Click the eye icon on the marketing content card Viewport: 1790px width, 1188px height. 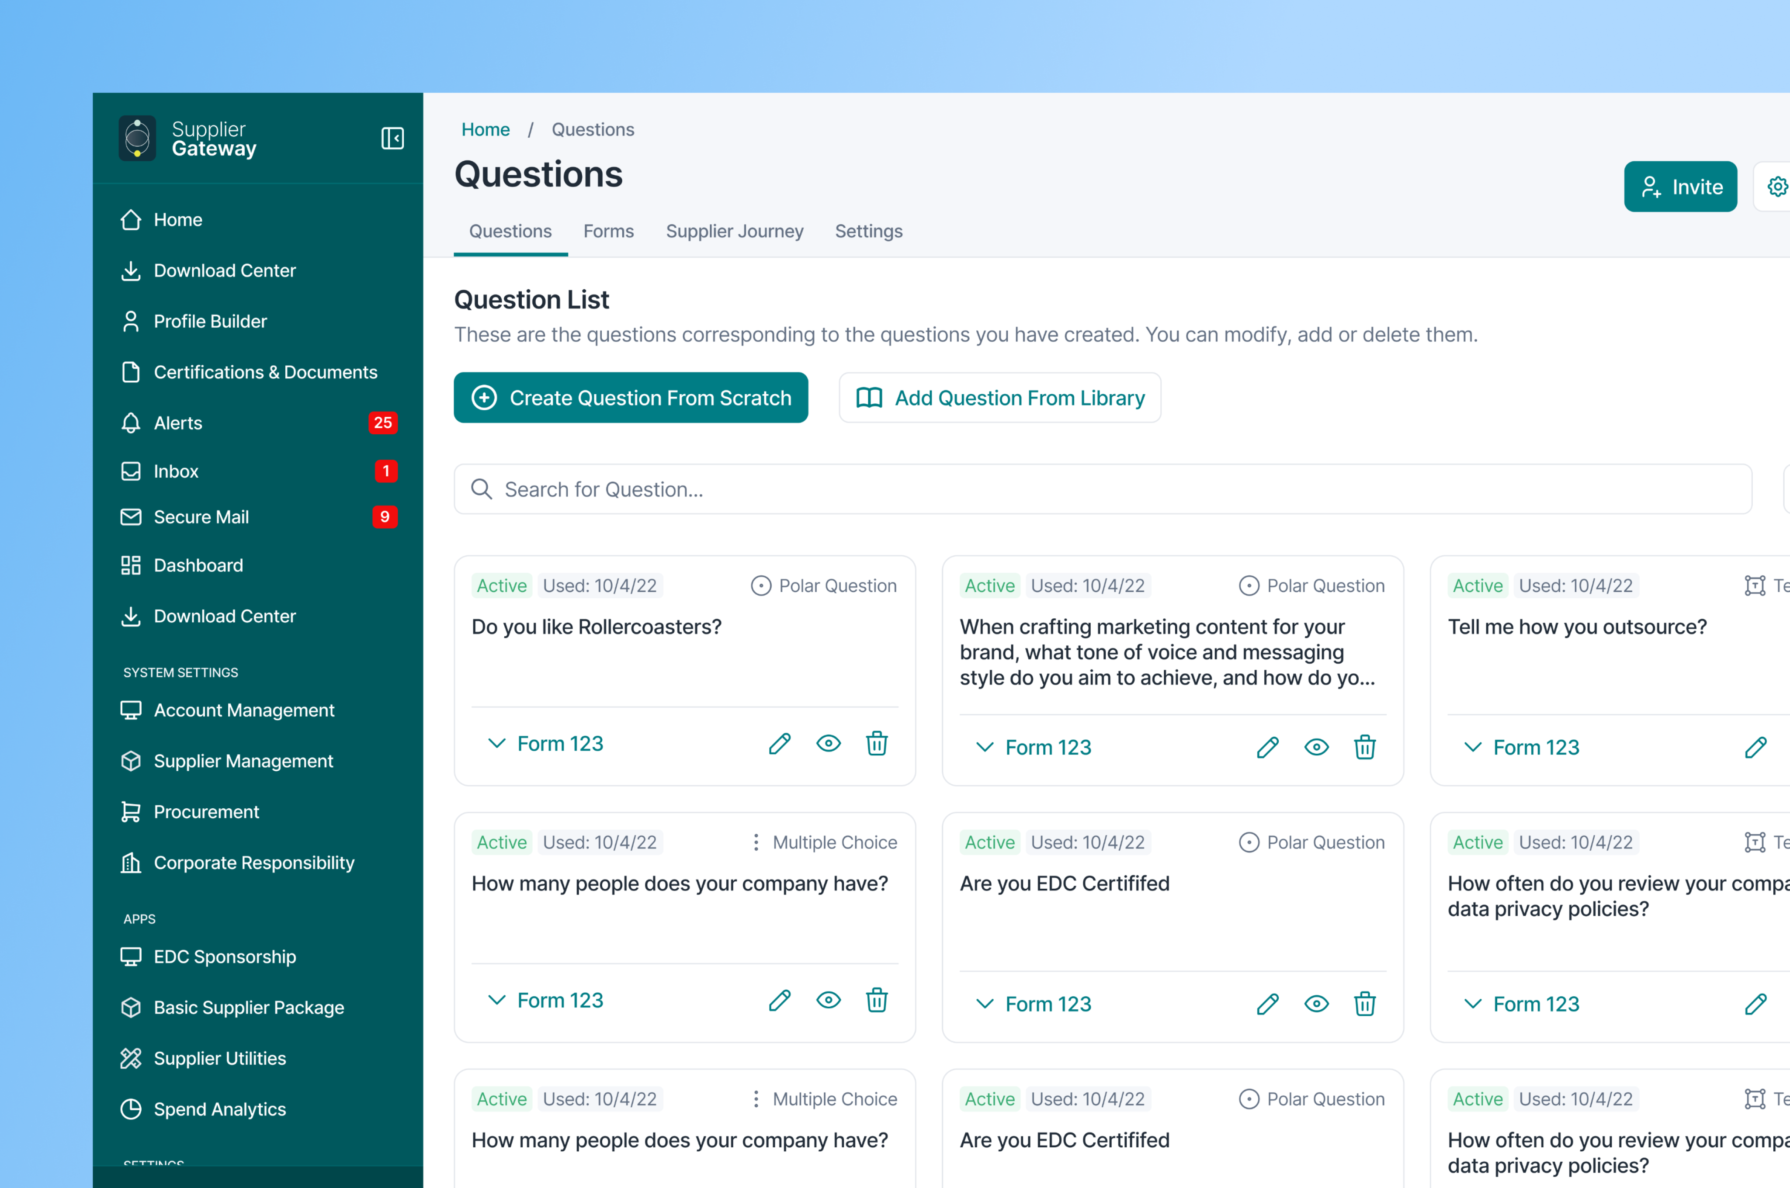coord(1316,747)
